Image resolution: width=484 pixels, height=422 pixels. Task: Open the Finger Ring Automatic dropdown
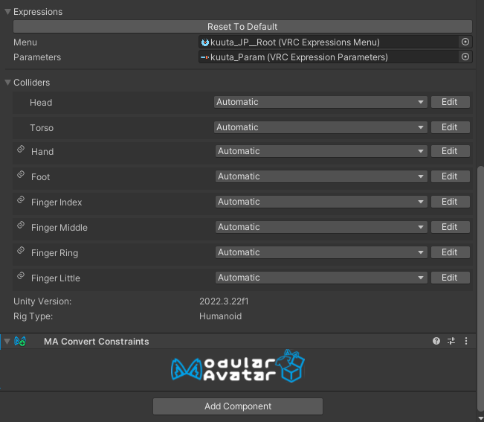click(x=321, y=252)
